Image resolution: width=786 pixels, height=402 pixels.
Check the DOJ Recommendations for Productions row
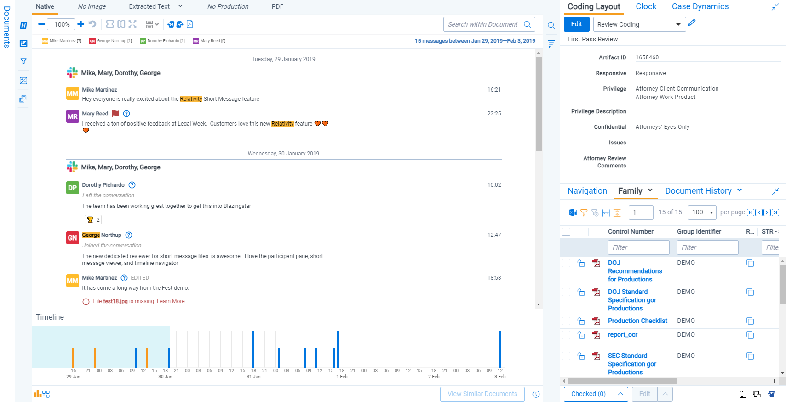(x=567, y=263)
